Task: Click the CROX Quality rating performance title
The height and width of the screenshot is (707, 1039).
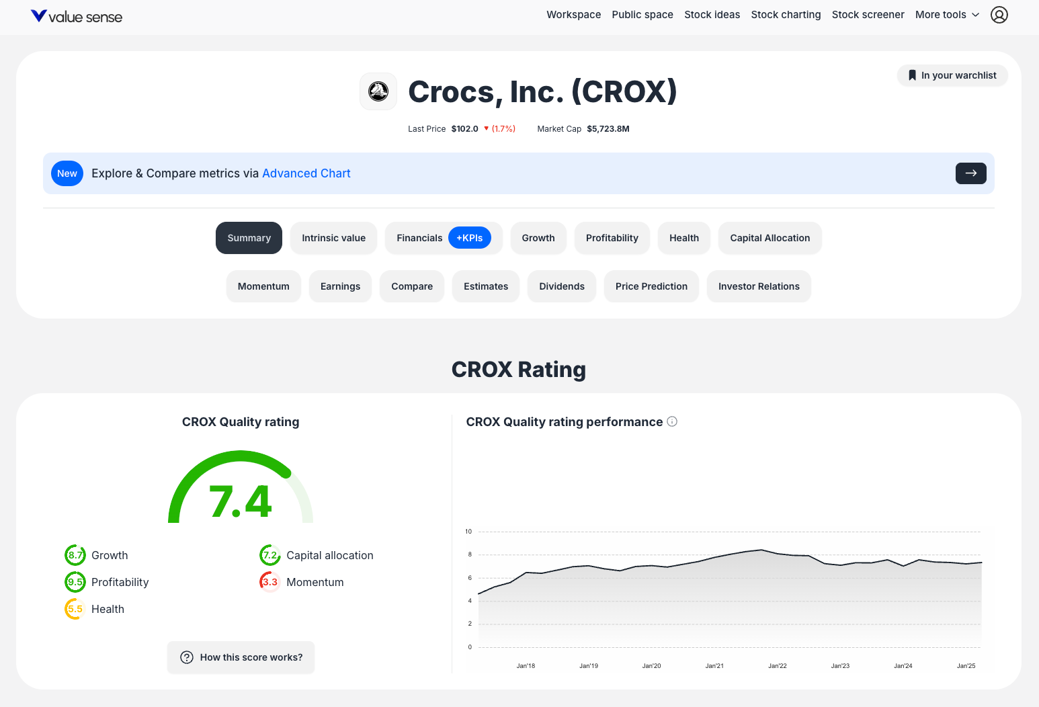Action: coord(565,421)
